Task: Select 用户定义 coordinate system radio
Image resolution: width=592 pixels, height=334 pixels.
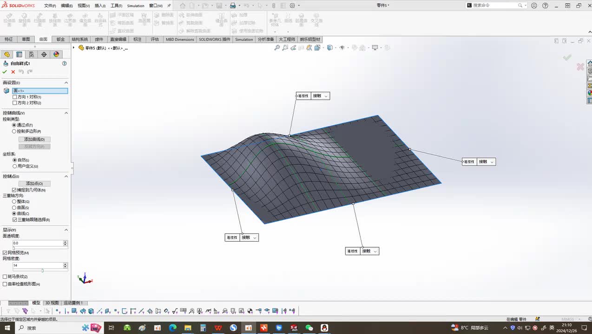Action: (x=14, y=166)
